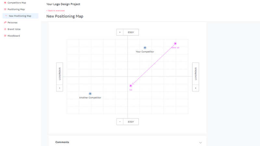Open Personas from the sidebar
Image resolution: width=260 pixels, height=146 pixels.
[x=12, y=23]
